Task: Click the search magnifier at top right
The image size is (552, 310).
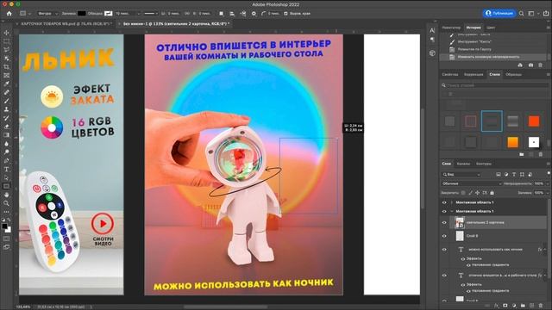Action: (521, 14)
